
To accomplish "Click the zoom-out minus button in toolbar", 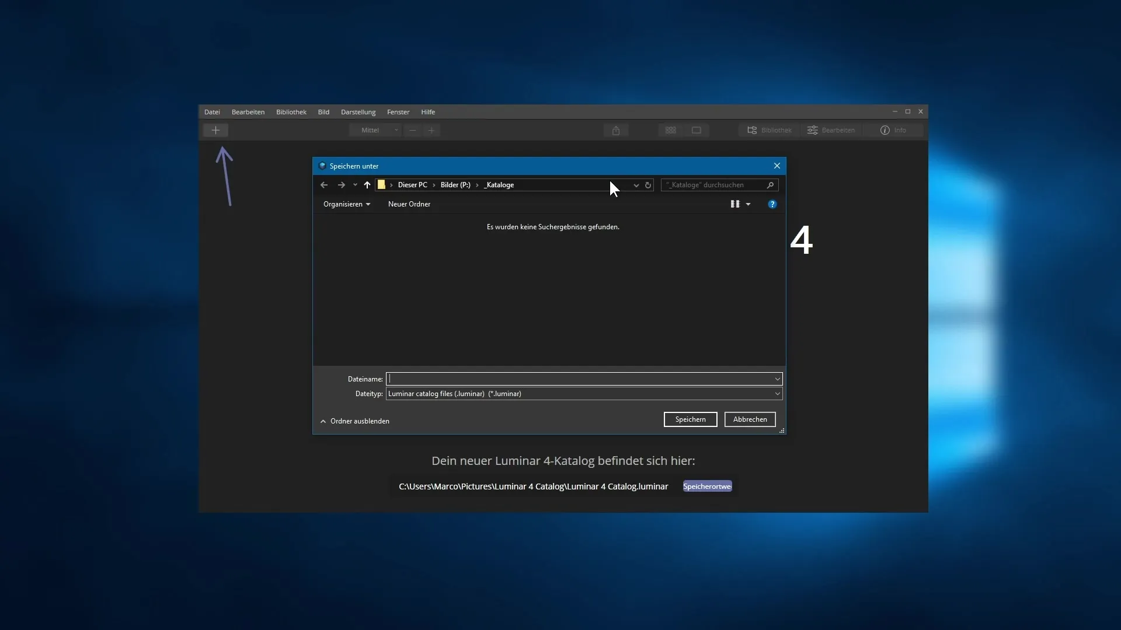I will click(413, 130).
